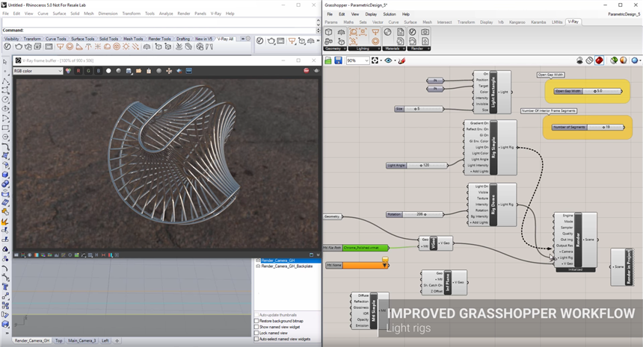This screenshot has height=347, width=643.
Task: Select the Render_Camera_GH_Backplate named view
Action: coord(287,266)
